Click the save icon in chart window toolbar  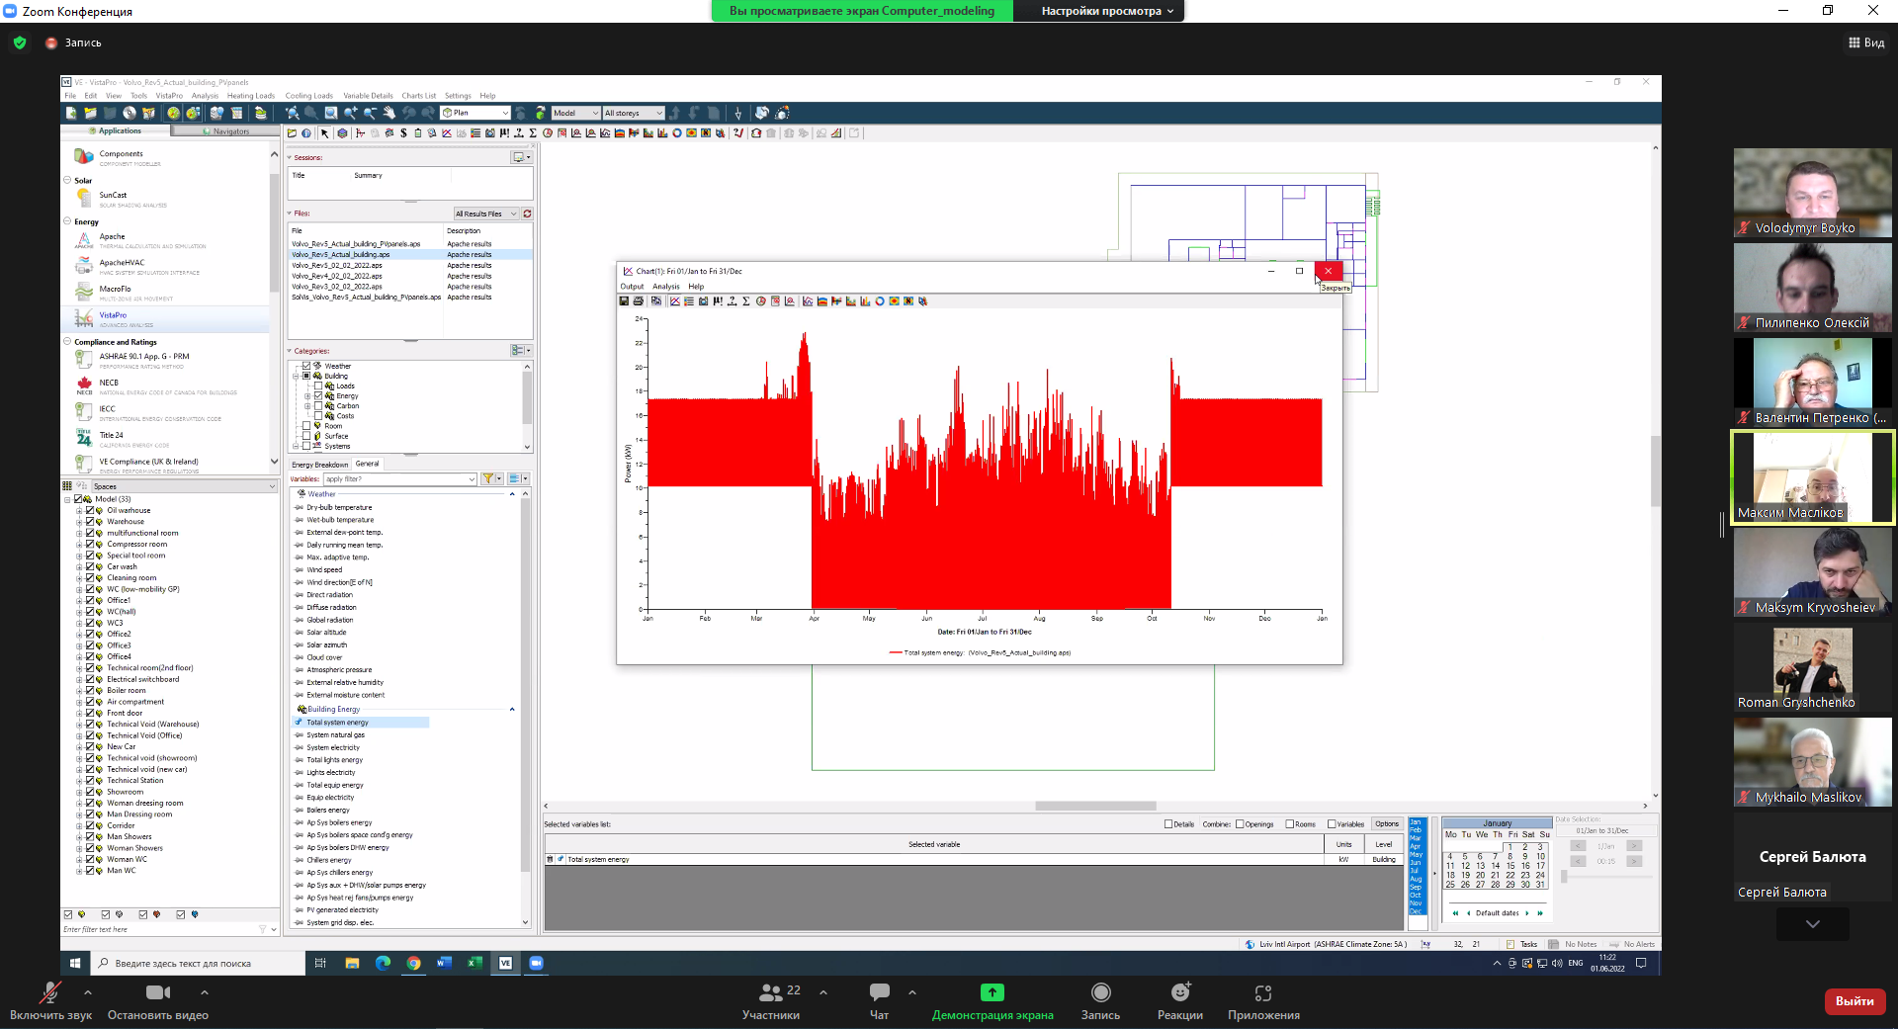tap(624, 301)
